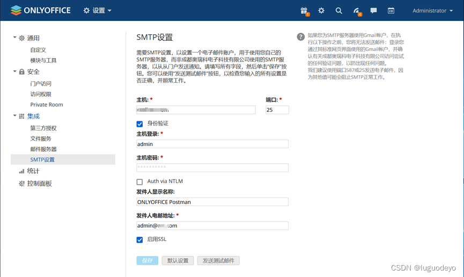The image size is (464, 277).
Task: Click the gear icon next to 通用
Action: 21,38
